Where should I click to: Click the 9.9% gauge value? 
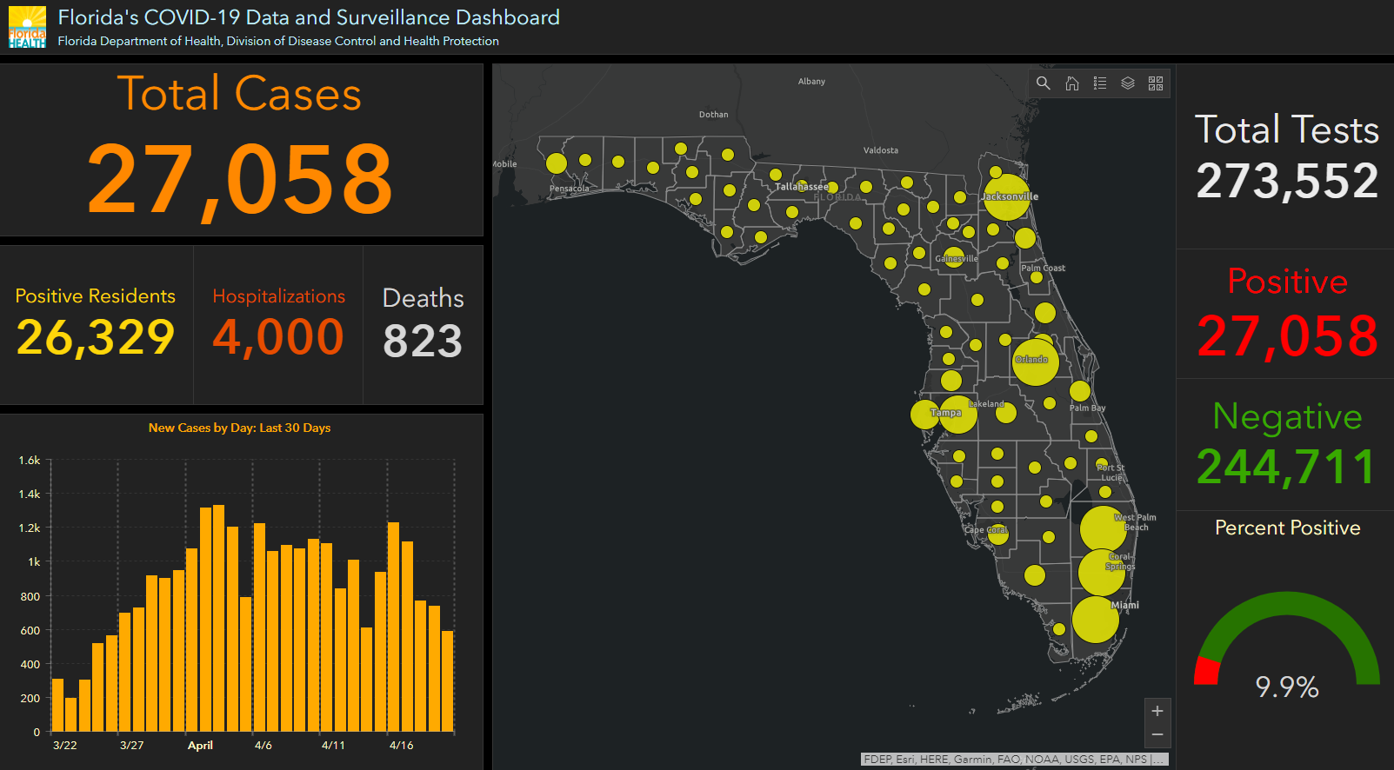[x=1287, y=687]
